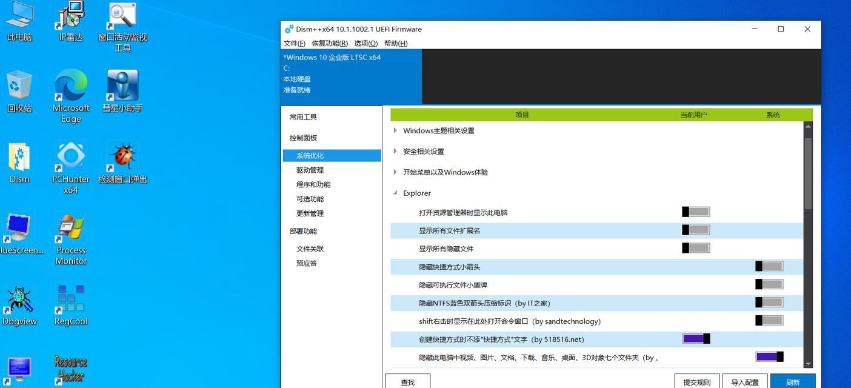Viewport: 851px width, 388px height.
Task: Toggle 打开资源管理器时显示此电脑 switch
Action: coord(696,212)
